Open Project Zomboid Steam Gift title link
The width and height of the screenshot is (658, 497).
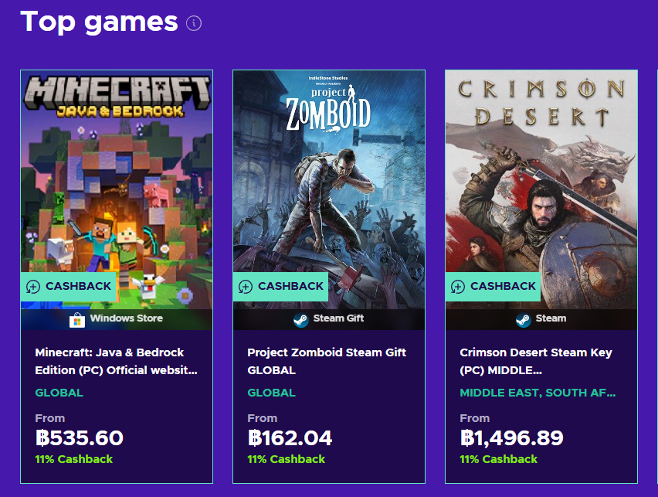pos(326,361)
